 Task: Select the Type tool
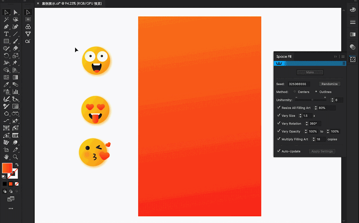pos(6,34)
